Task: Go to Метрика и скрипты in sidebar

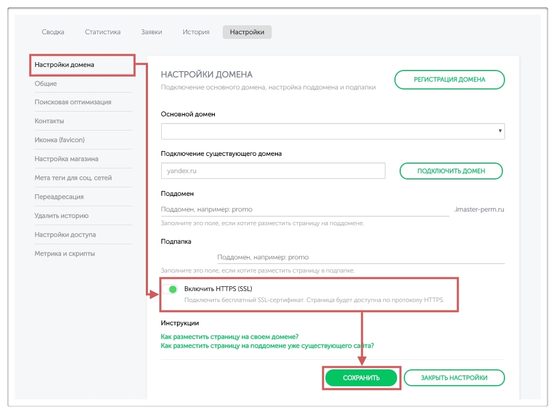Action: (65, 254)
